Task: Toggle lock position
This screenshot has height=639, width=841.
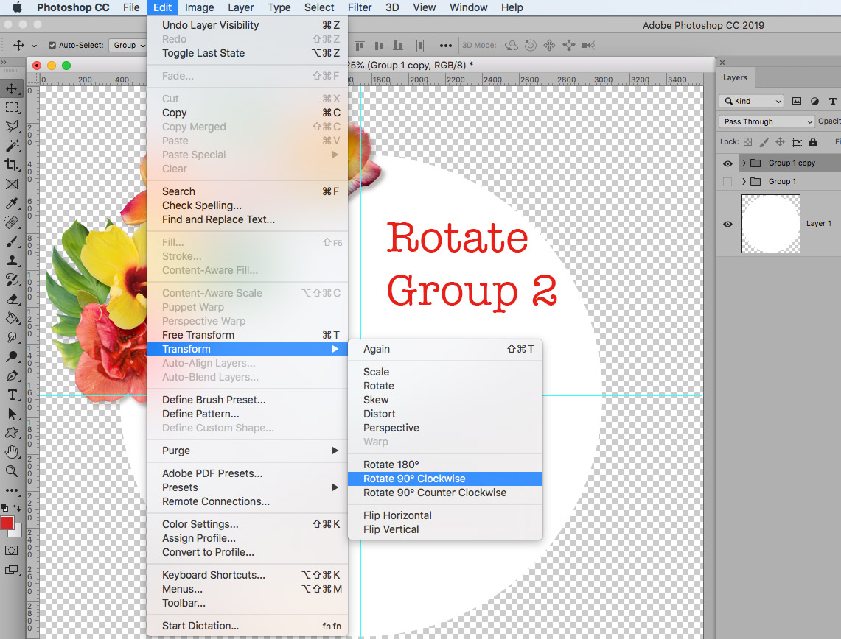Action: [x=780, y=142]
